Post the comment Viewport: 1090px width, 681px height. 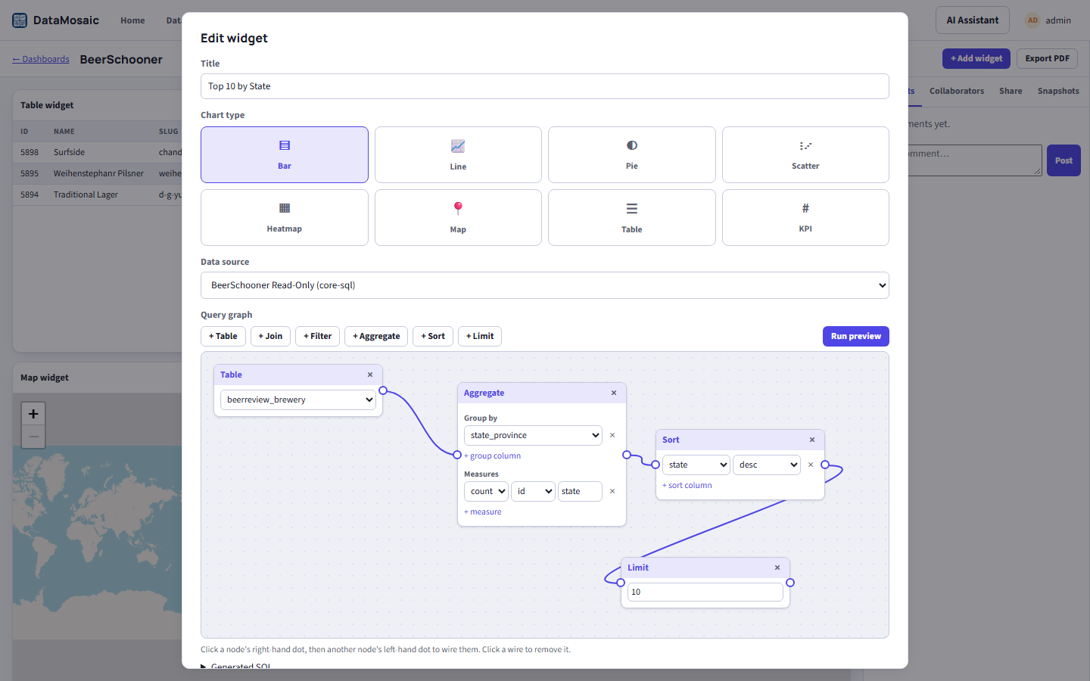pos(1064,160)
